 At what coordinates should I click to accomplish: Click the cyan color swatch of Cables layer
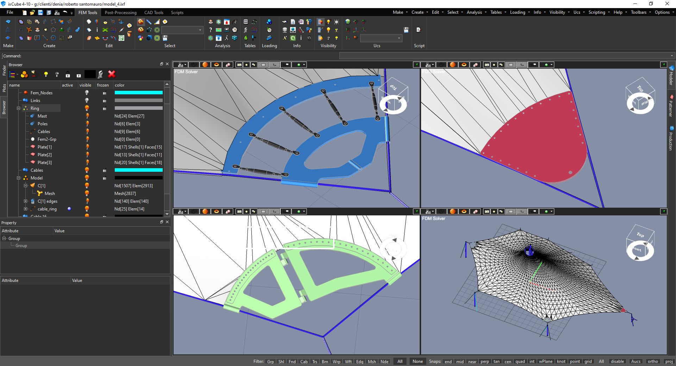click(138, 170)
